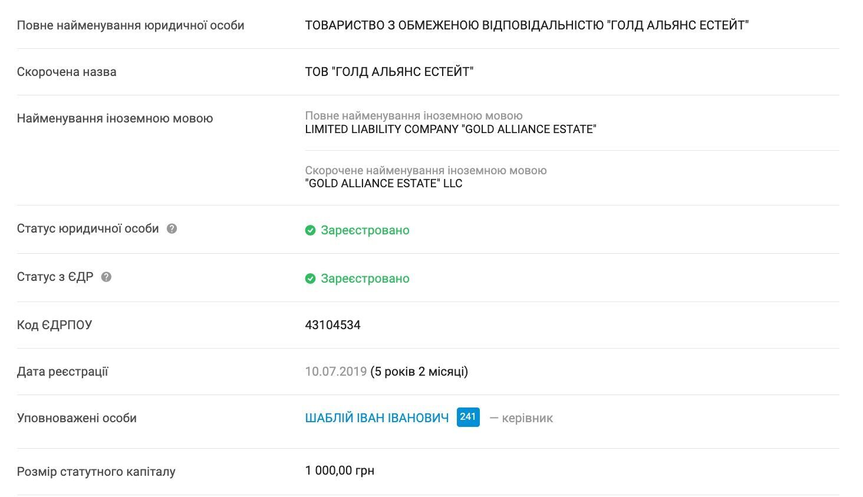This screenshot has height=497, width=863.
Task: Click the company age "(5 років 2 місяці)" text
Action: point(419,372)
